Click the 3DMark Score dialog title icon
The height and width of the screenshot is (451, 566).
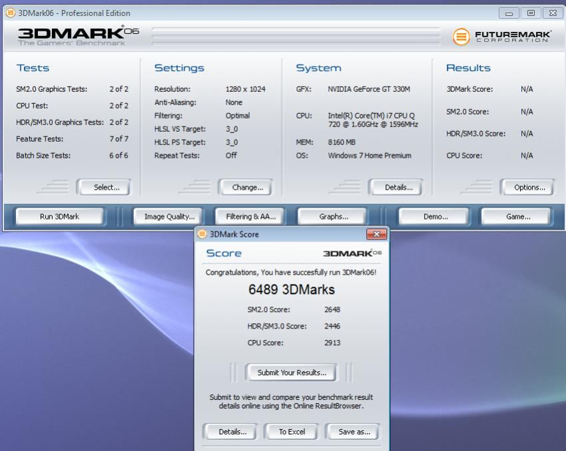click(x=202, y=234)
